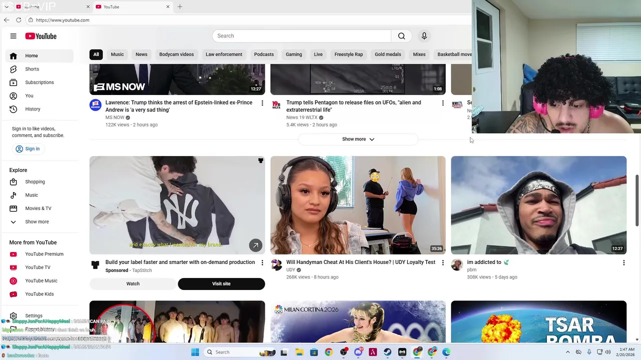
Task: Open the YouTube hamburger guide menu
Action: tap(14, 36)
